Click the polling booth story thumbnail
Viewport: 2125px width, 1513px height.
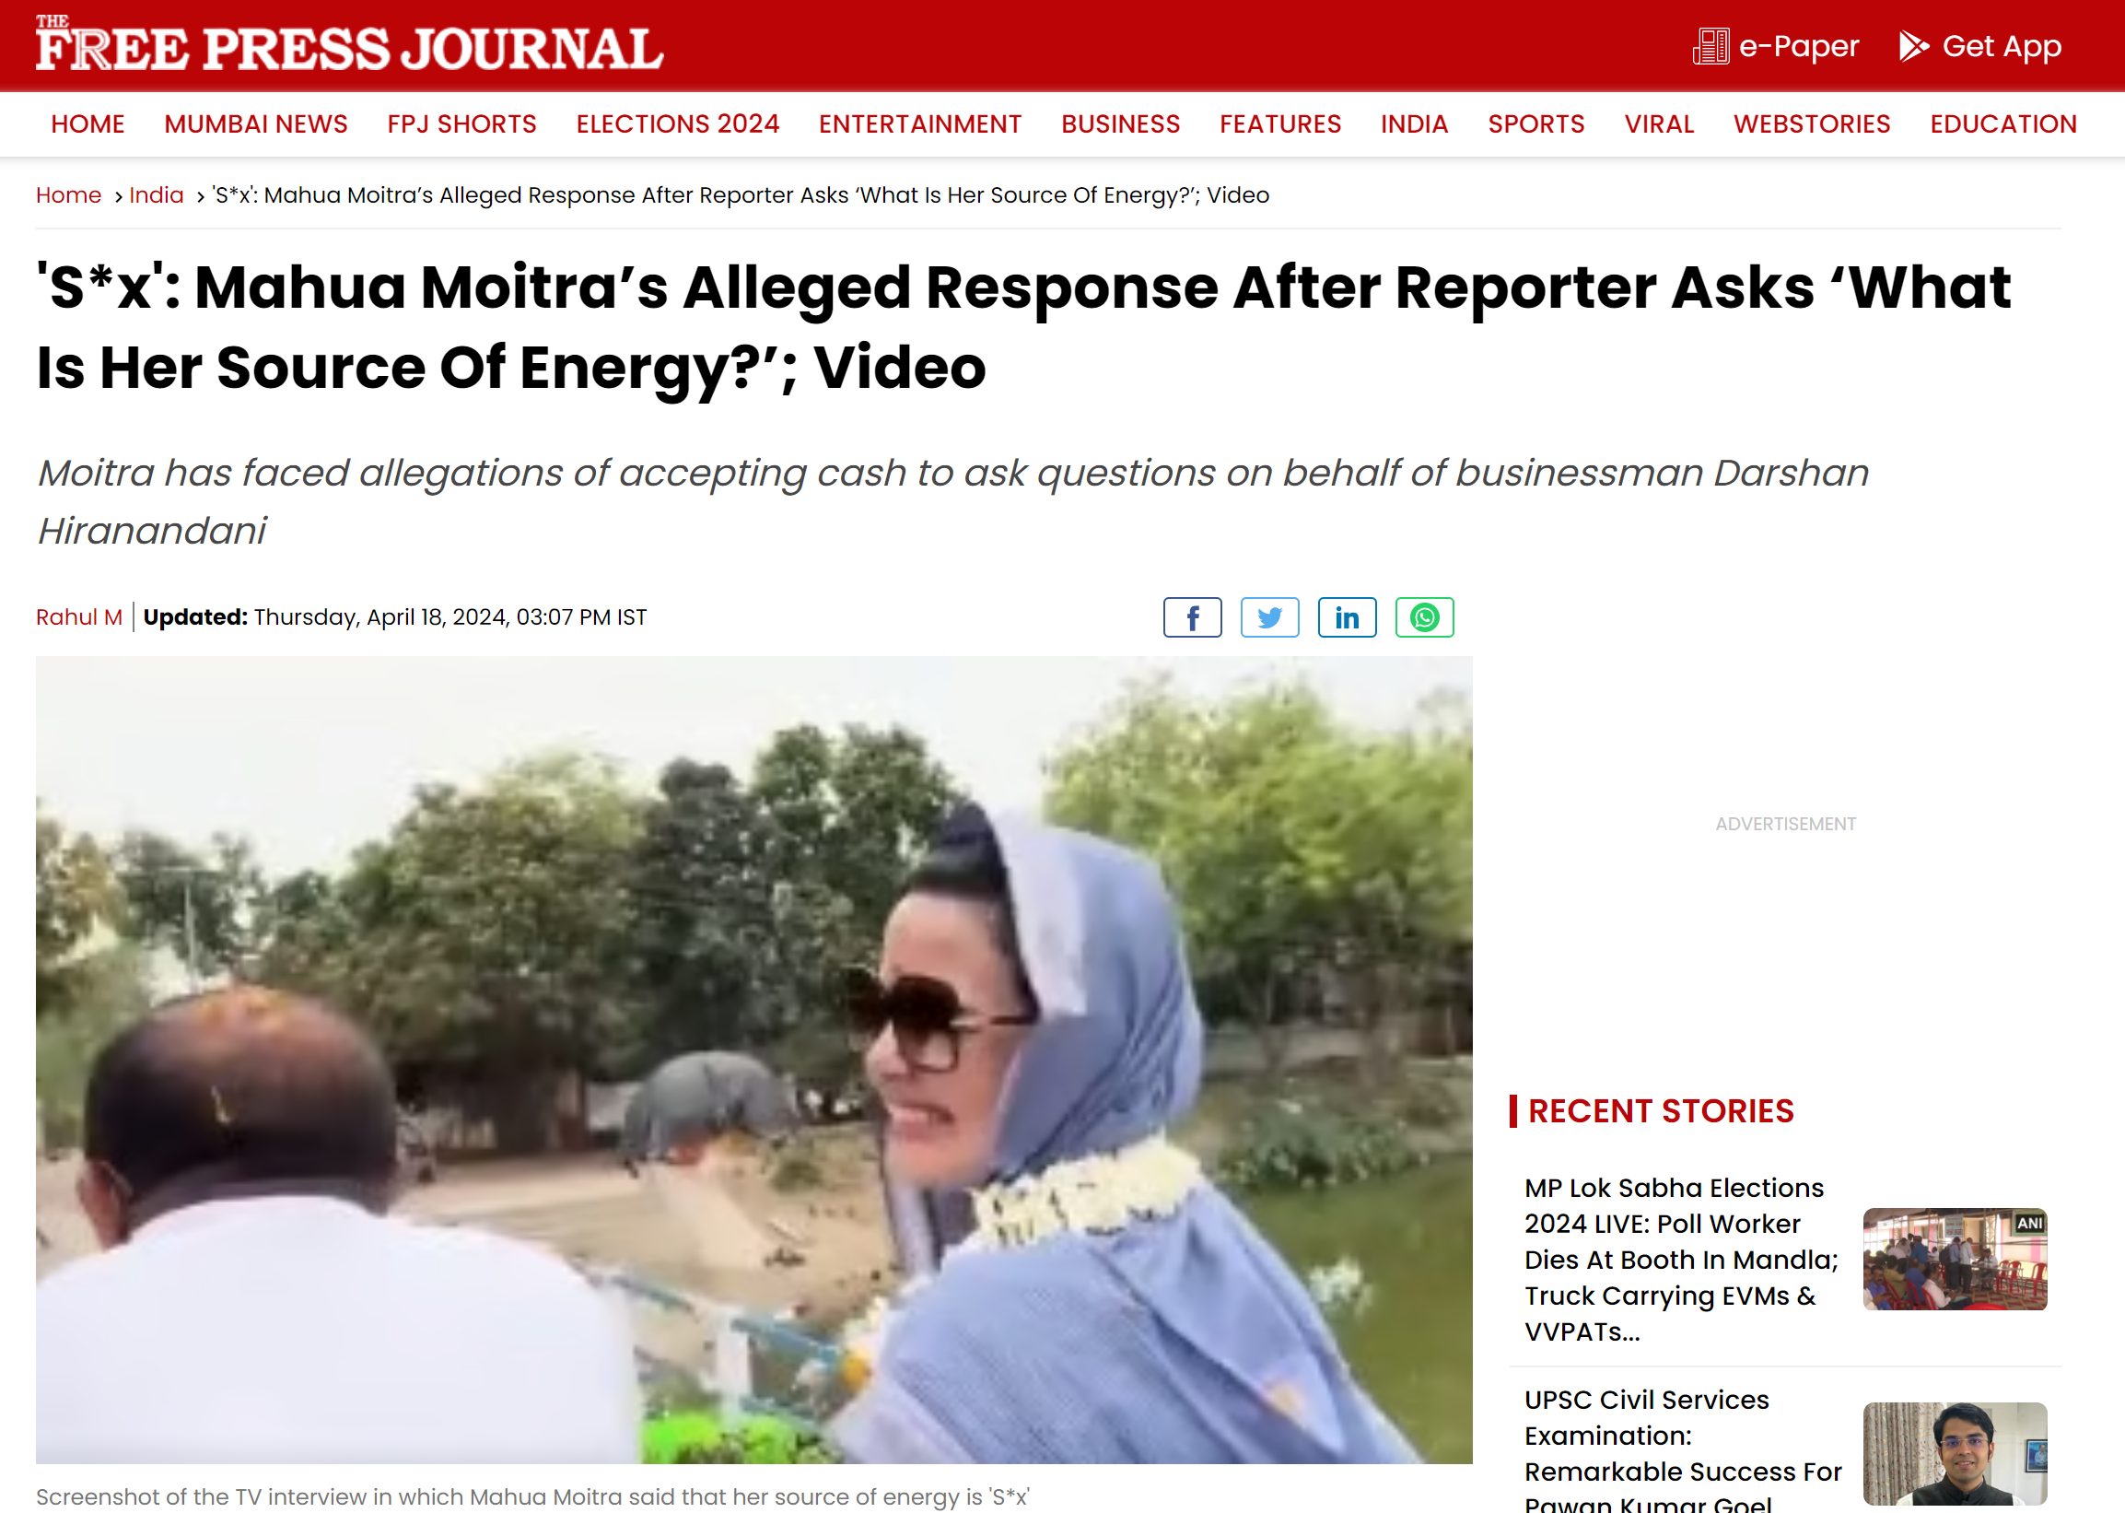click(1955, 1259)
